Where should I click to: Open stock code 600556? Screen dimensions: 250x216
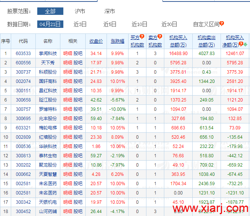coord(23,63)
